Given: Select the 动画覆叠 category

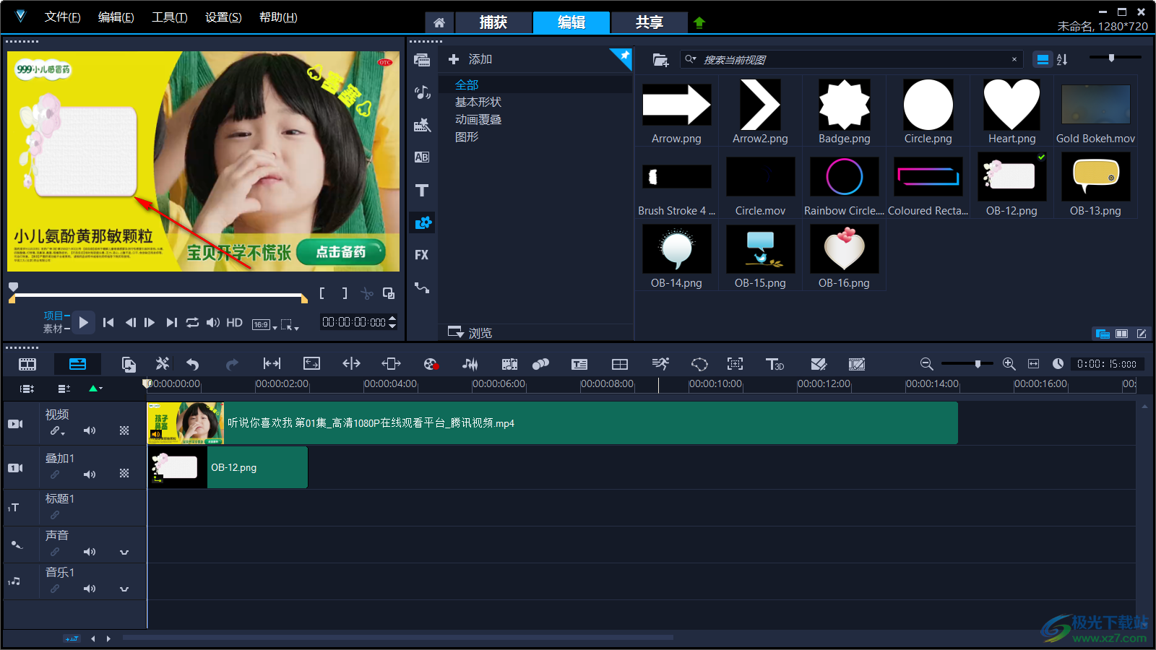Looking at the screenshot, I should point(478,120).
